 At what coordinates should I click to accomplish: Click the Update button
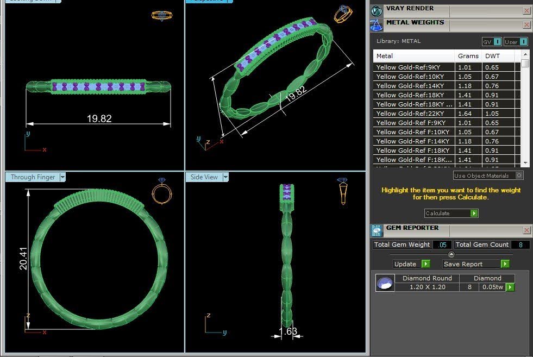(412, 264)
